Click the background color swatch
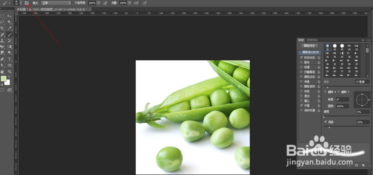 8,82
